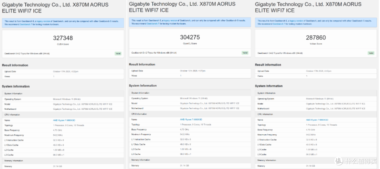Click Motherboard value in CUDA panel
380x169 pixels.
coord(83,109)
